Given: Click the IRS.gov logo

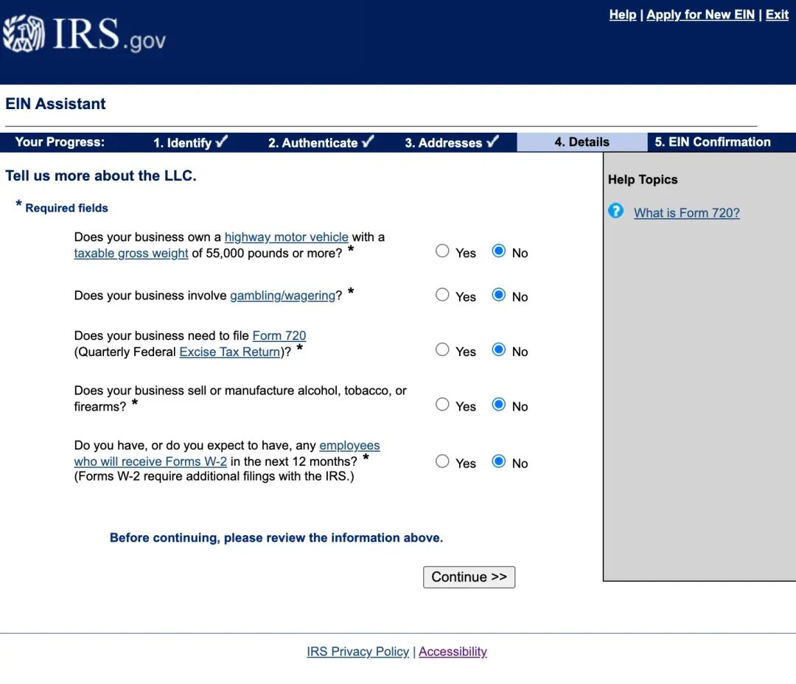Looking at the screenshot, I should pos(84,34).
